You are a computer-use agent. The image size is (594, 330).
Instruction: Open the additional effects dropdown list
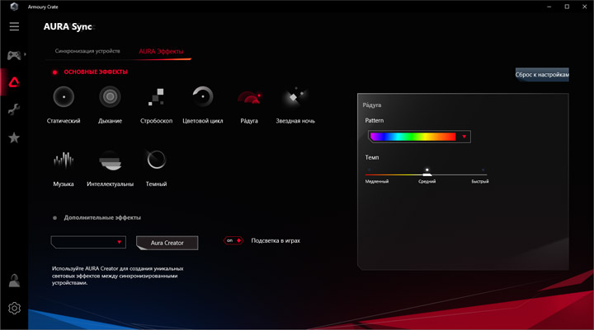click(88, 242)
